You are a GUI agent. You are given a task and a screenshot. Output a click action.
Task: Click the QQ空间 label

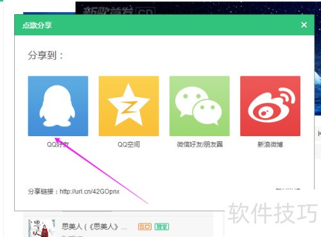coord(128,145)
